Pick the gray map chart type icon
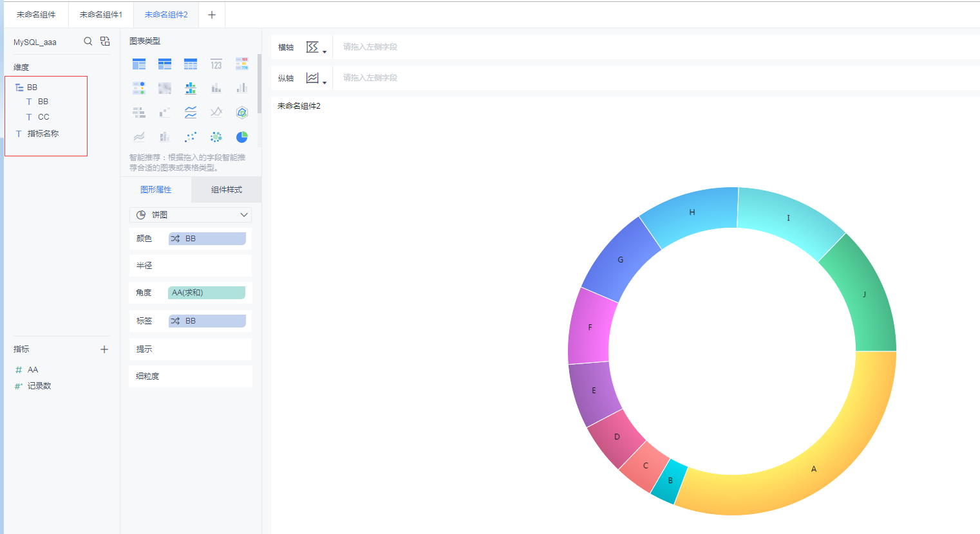The image size is (980, 534). point(165,88)
